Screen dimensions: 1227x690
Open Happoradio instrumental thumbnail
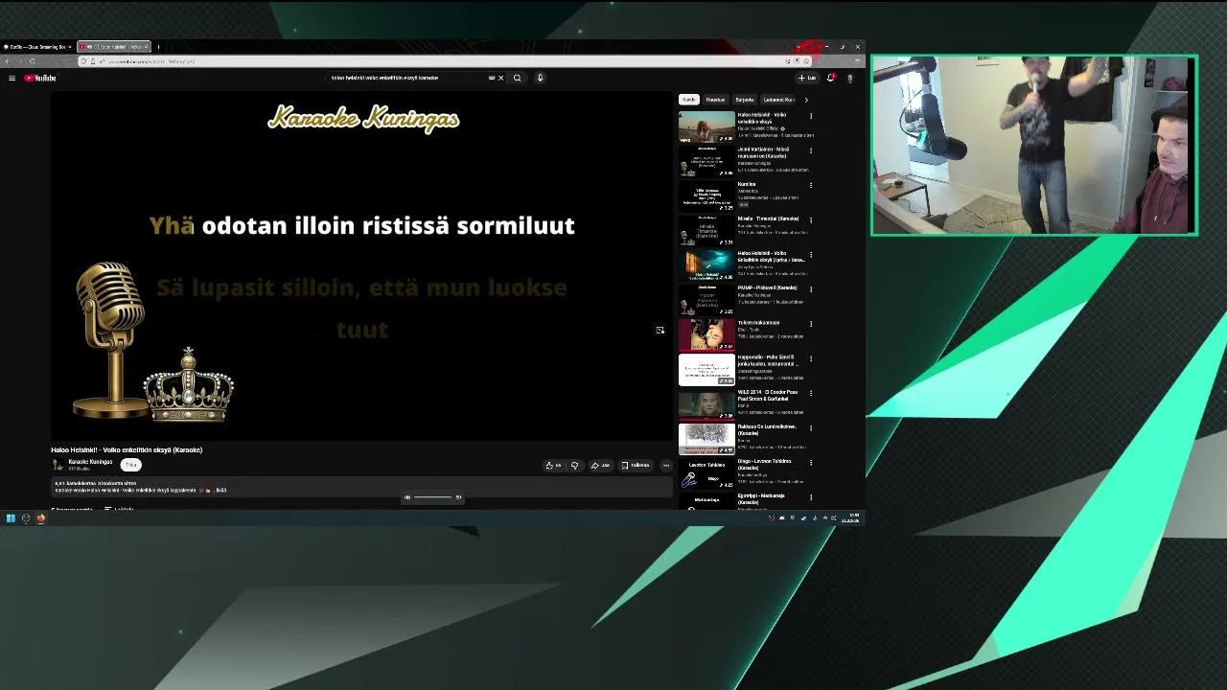(x=706, y=370)
